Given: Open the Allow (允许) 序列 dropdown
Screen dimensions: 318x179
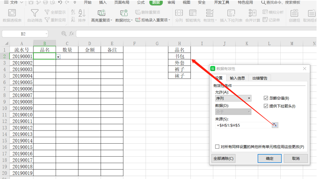Looking at the screenshot, I should [x=233, y=98].
